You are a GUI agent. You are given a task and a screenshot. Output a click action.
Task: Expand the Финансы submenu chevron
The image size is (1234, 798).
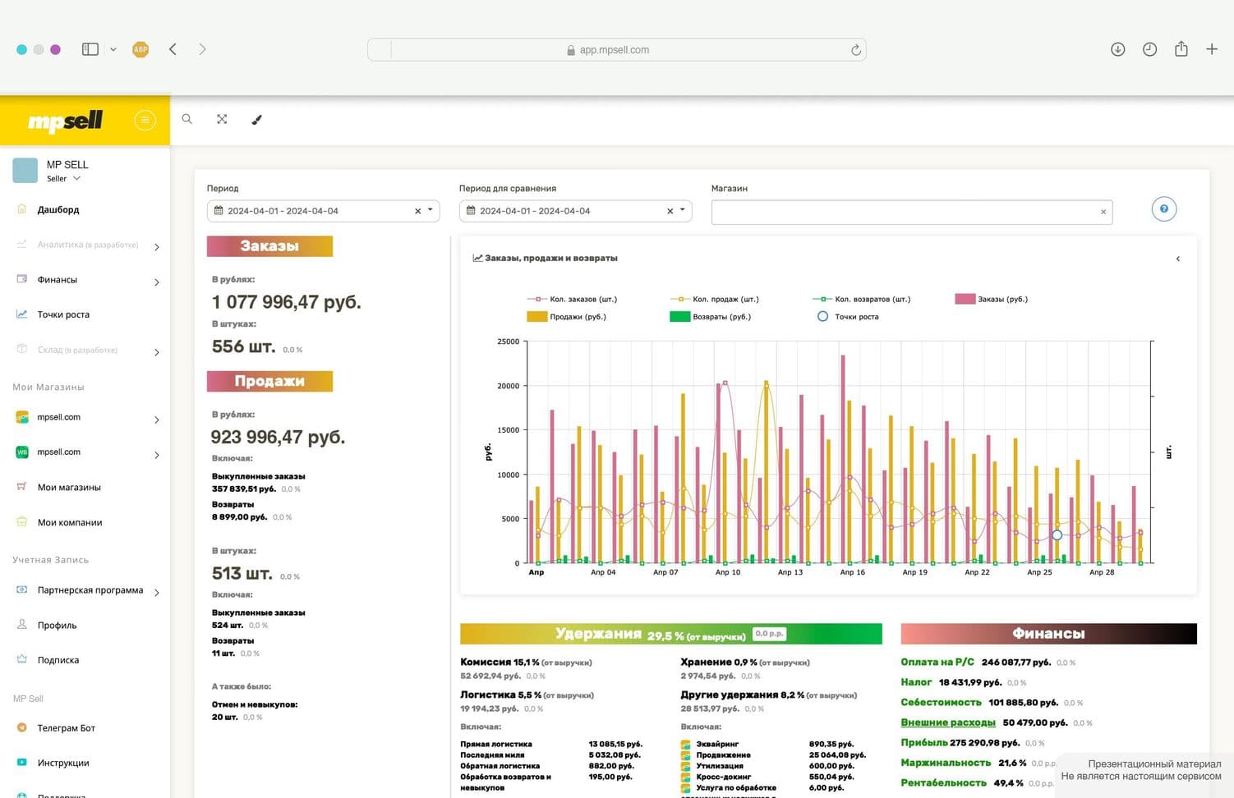(x=157, y=282)
